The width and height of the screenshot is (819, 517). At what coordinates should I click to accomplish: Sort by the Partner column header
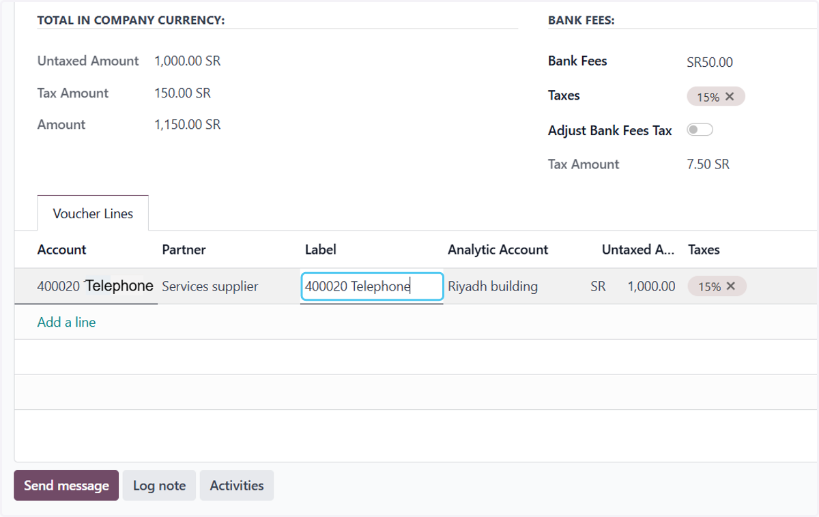pyautogui.click(x=184, y=250)
